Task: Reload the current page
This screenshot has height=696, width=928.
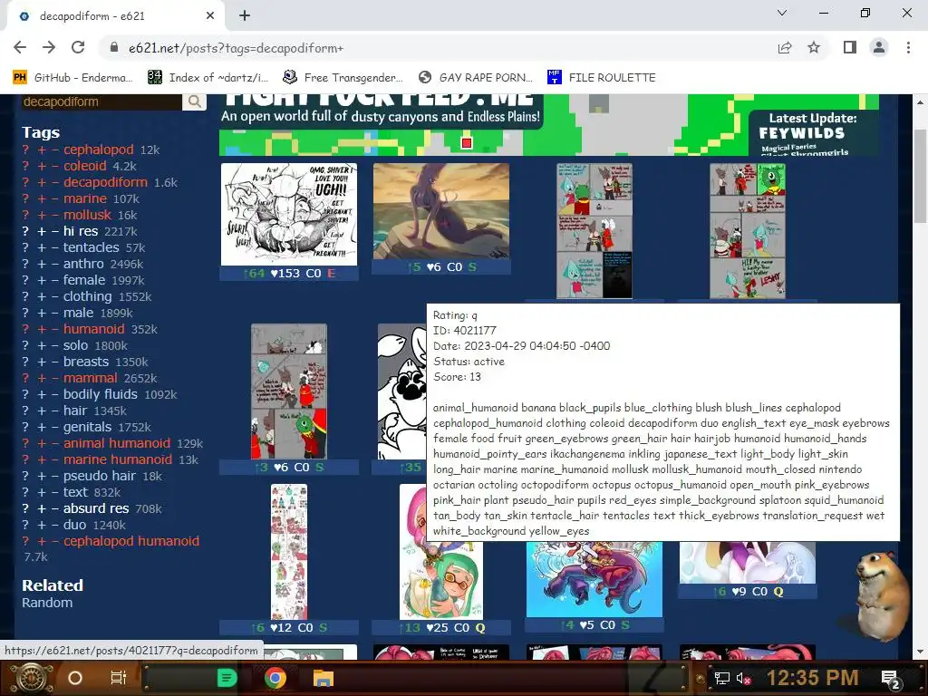Action: click(x=78, y=48)
